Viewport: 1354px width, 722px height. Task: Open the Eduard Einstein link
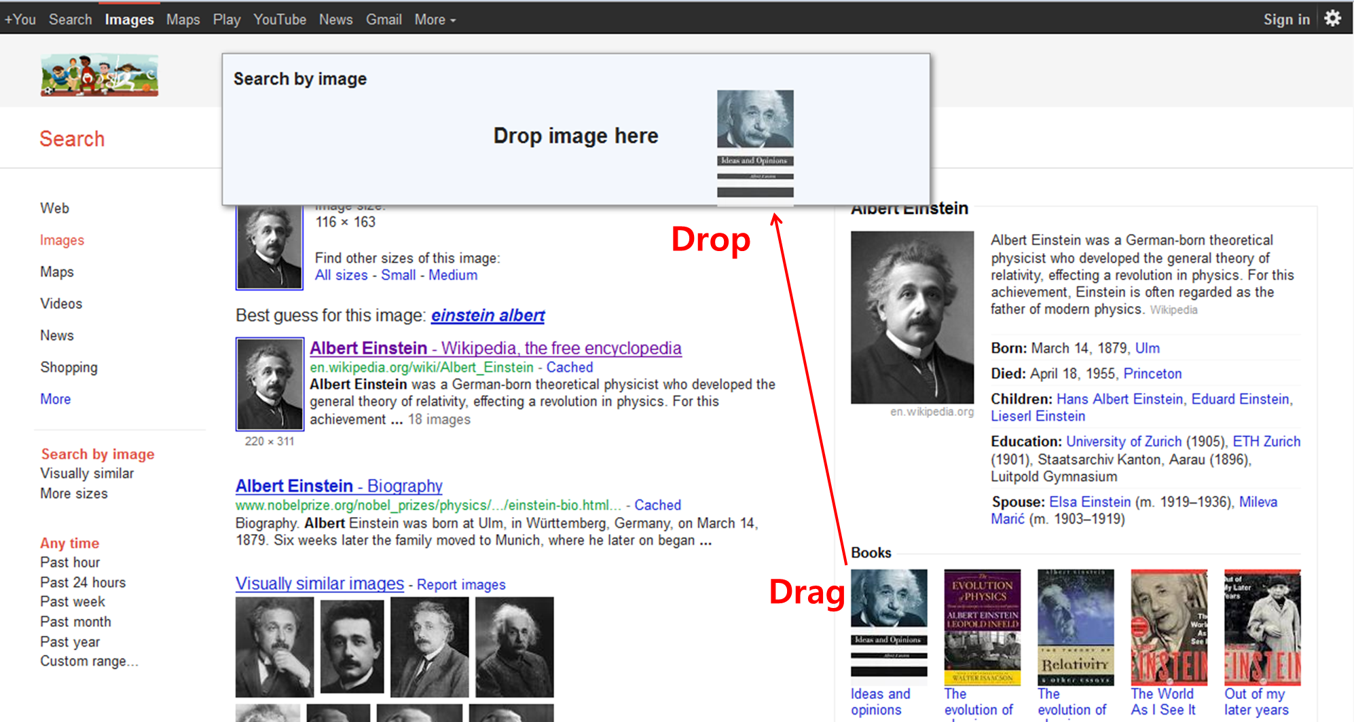1240,400
